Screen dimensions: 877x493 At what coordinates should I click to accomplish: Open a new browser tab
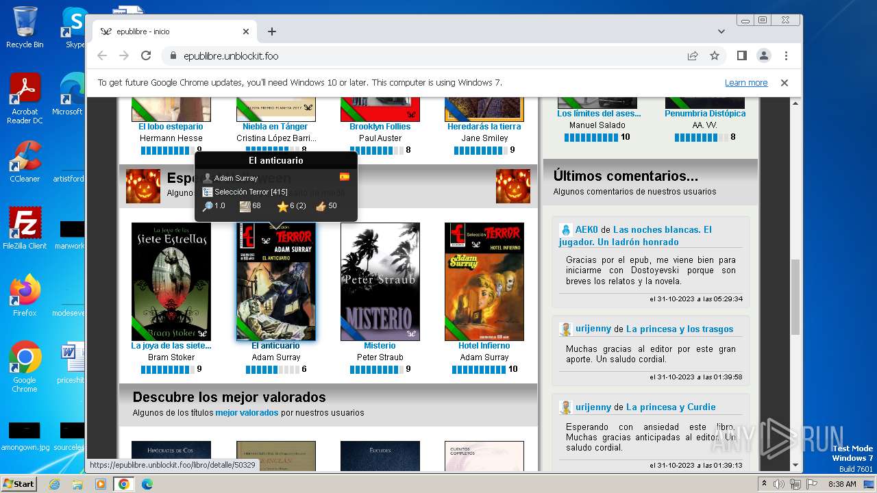[272, 31]
